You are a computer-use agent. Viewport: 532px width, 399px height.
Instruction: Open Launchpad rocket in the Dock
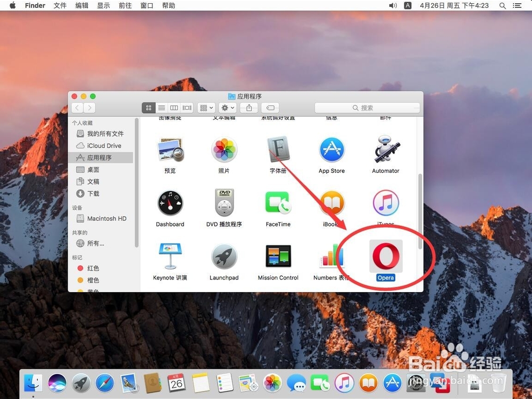click(x=81, y=383)
